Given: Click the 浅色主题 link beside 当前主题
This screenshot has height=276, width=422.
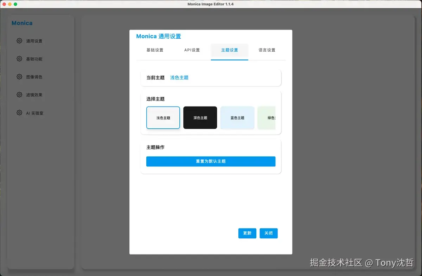Looking at the screenshot, I should (179, 77).
